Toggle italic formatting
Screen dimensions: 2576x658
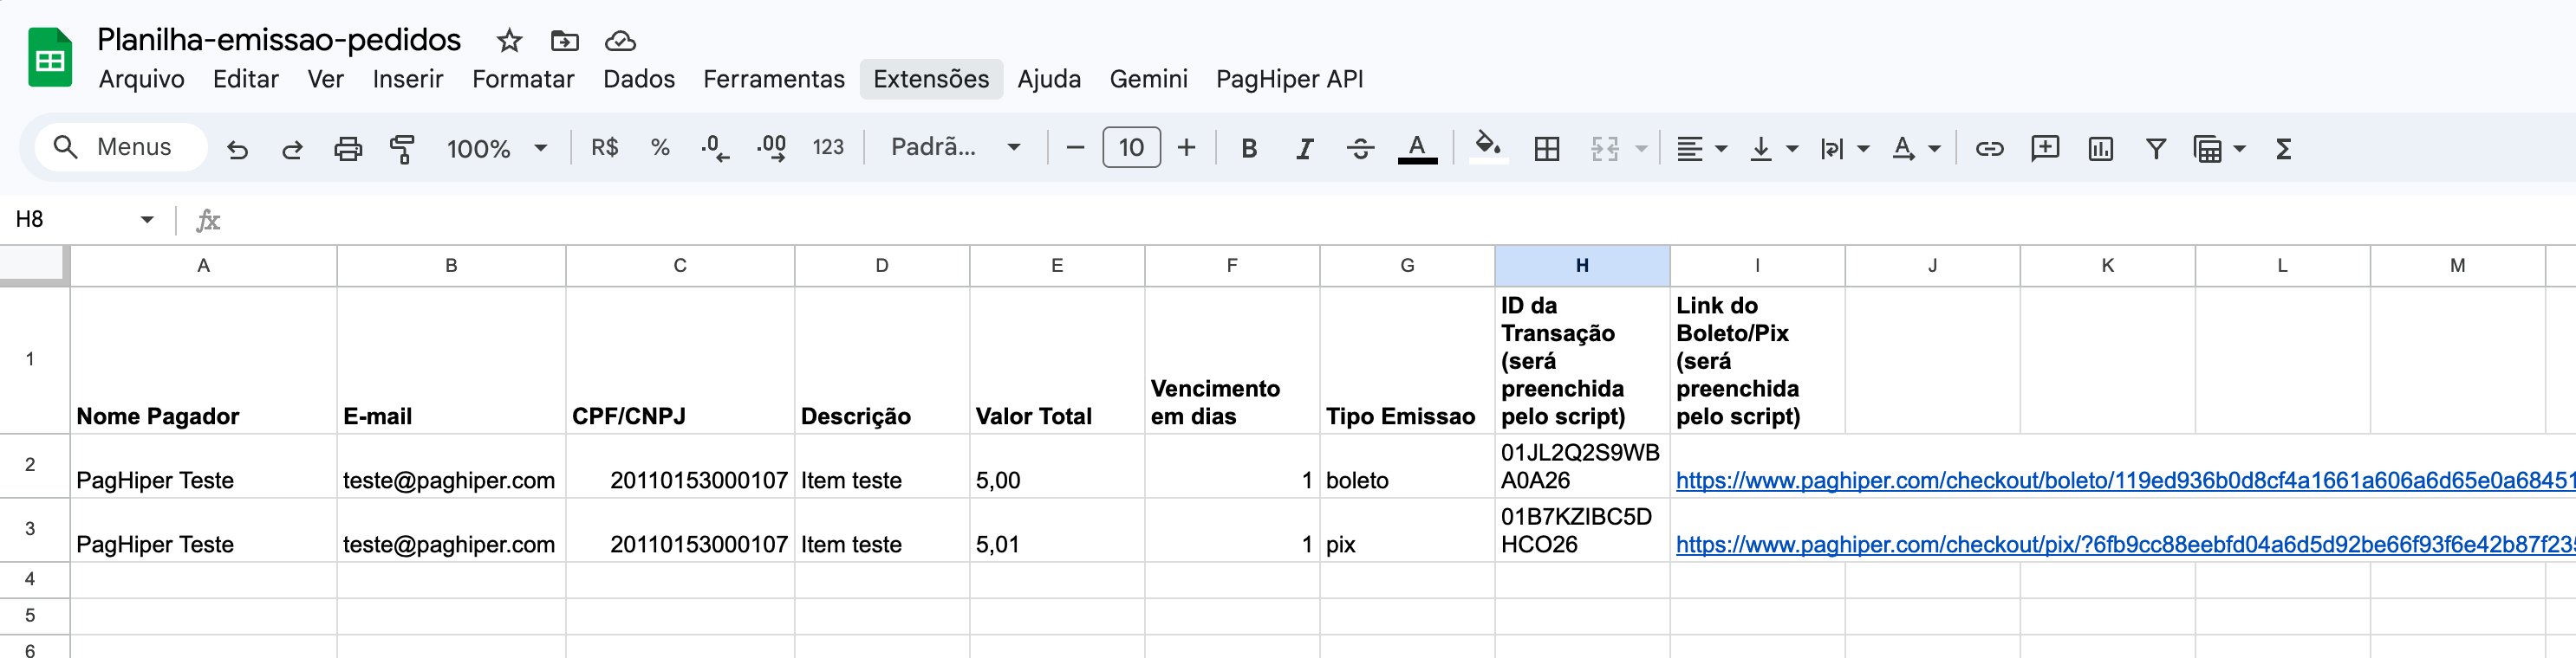pyautogui.click(x=1304, y=149)
